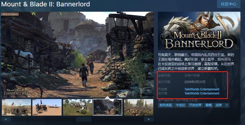
Task: Select the forest battle thumbnail
Action: coord(139,107)
